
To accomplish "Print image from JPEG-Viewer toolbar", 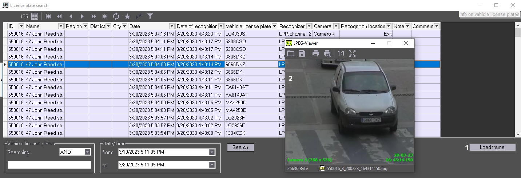I will point(315,53).
